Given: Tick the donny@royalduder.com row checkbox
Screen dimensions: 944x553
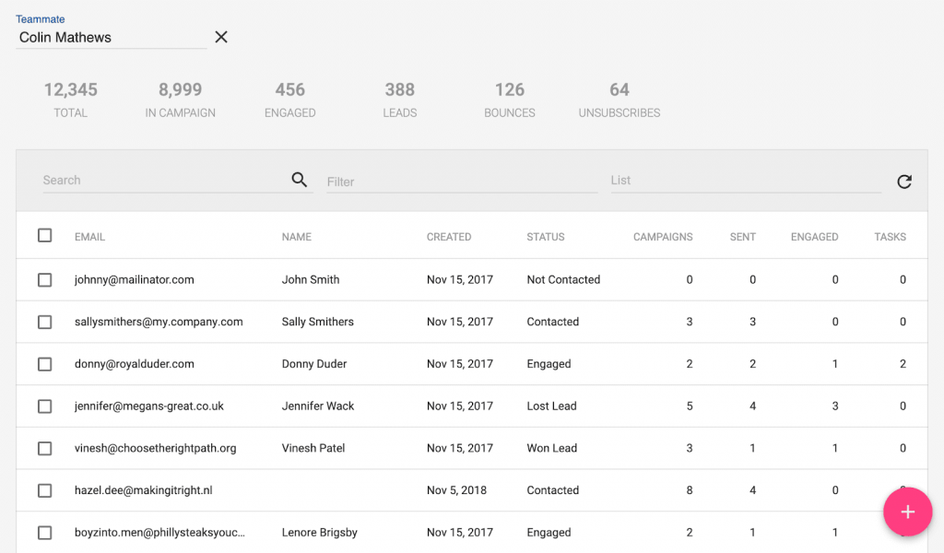Looking at the screenshot, I should [44, 364].
